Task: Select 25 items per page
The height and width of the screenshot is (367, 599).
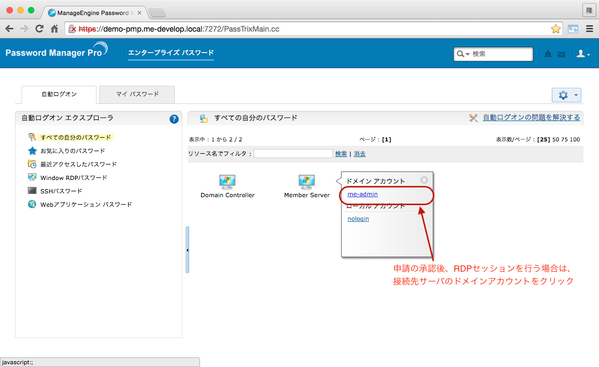Action: (544, 139)
